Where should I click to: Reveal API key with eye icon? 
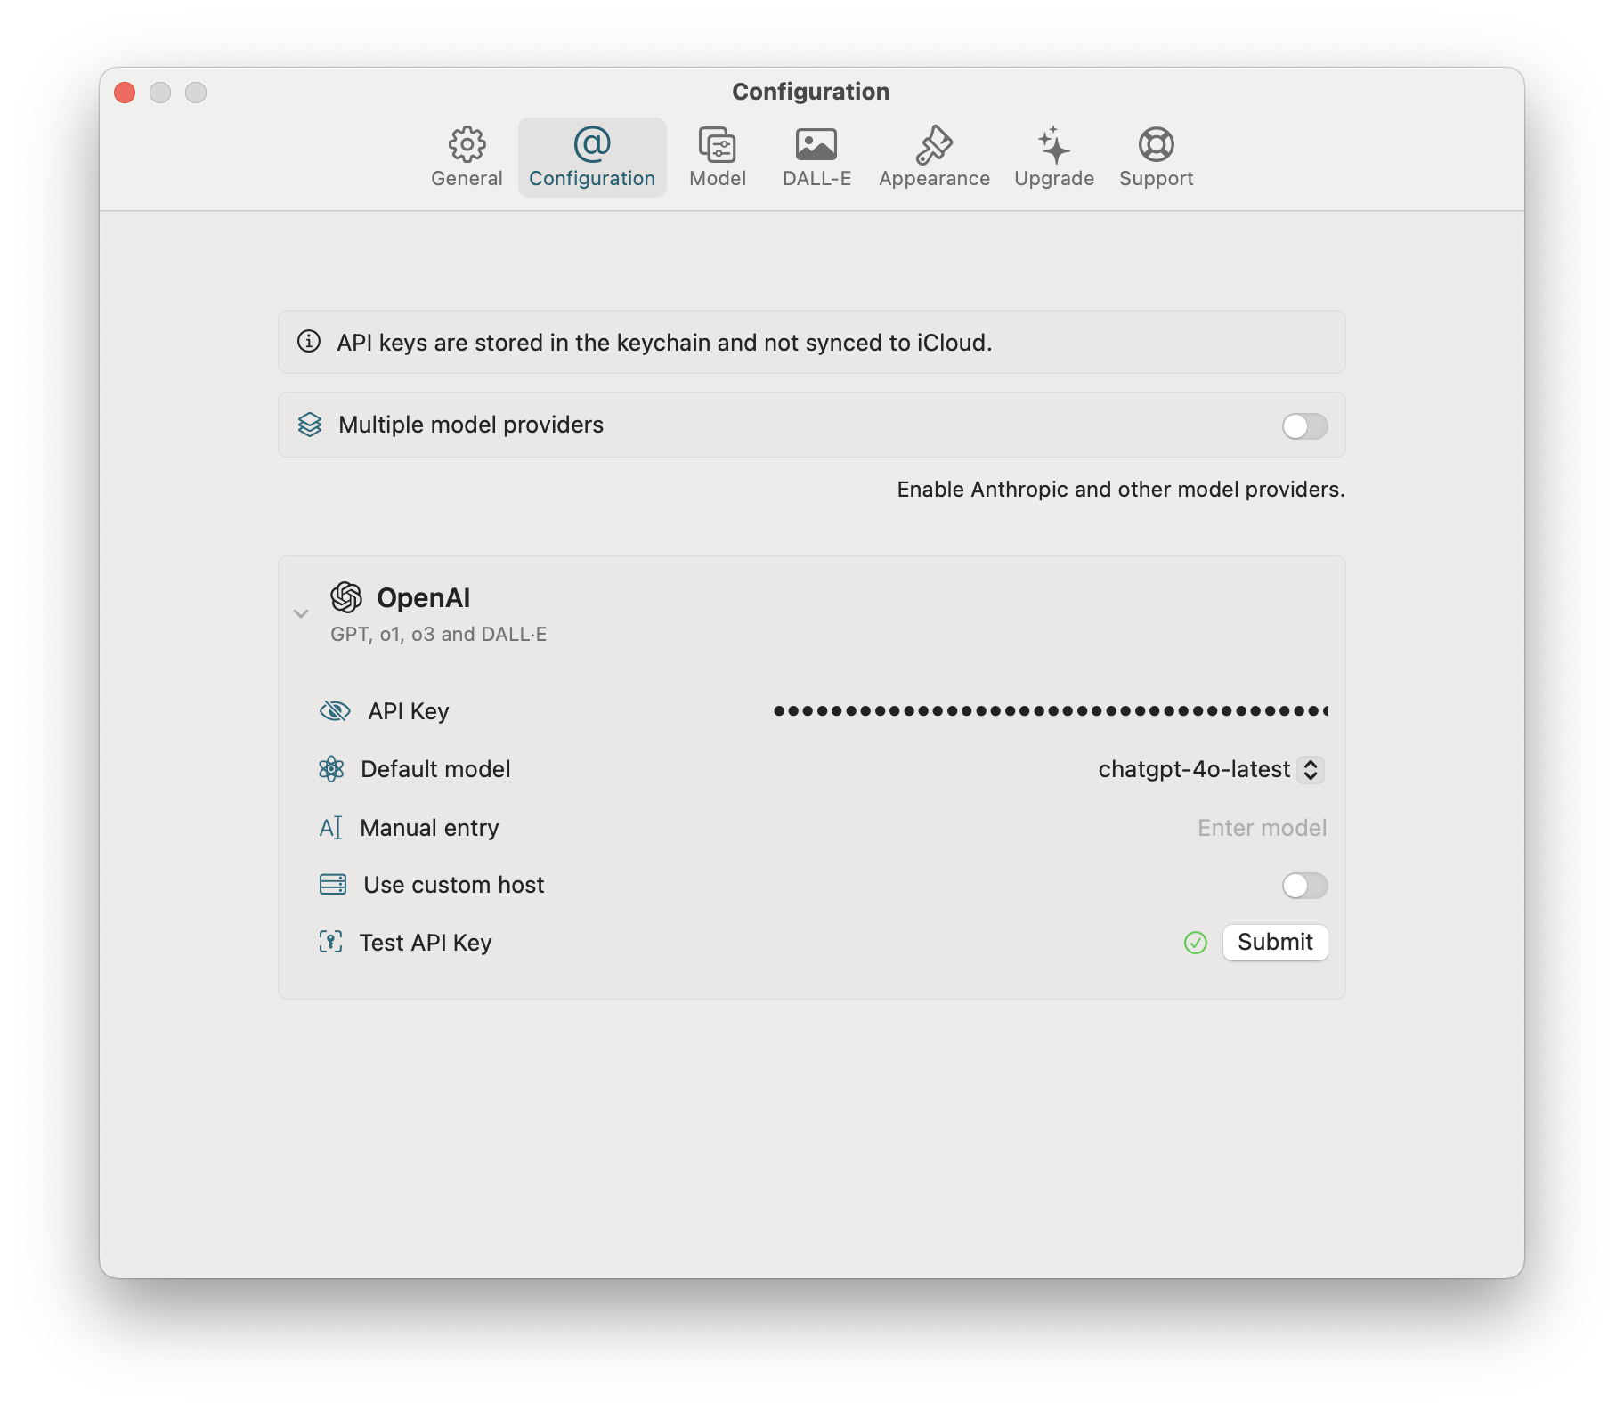click(x=335, y=711)
